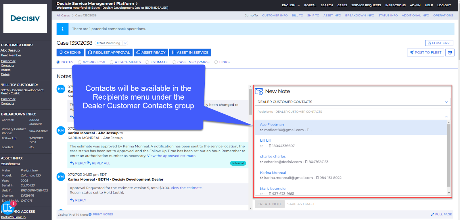The width and height of the screenshot is (460, 220).
Task: Click the email icon for ccharles@decisiv.com
Action: [x=261, y=162]
